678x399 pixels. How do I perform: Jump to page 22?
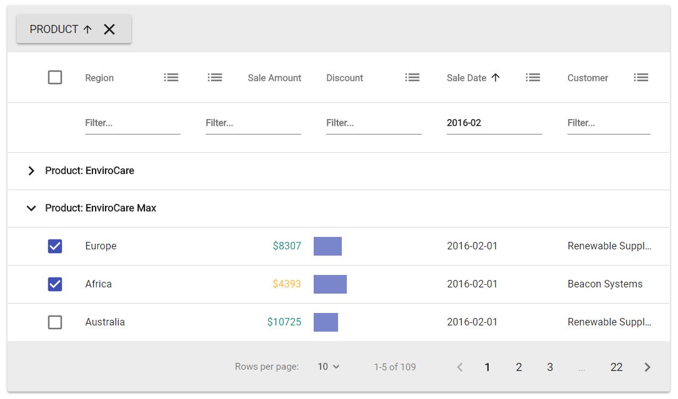(616, 367)
